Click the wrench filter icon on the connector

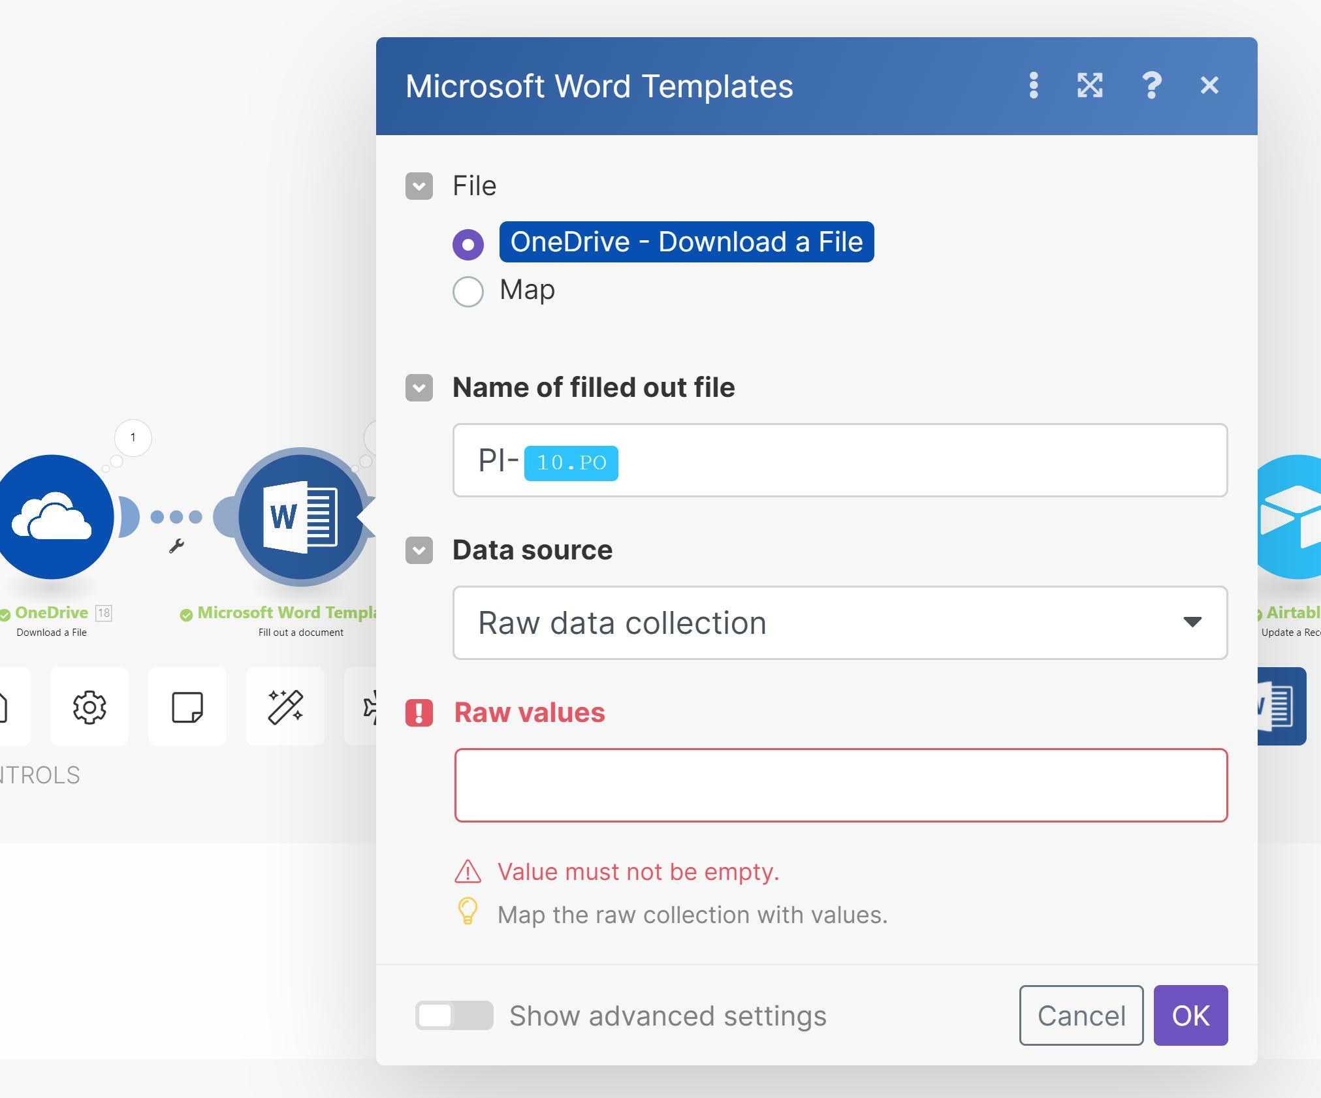[176, 546]
